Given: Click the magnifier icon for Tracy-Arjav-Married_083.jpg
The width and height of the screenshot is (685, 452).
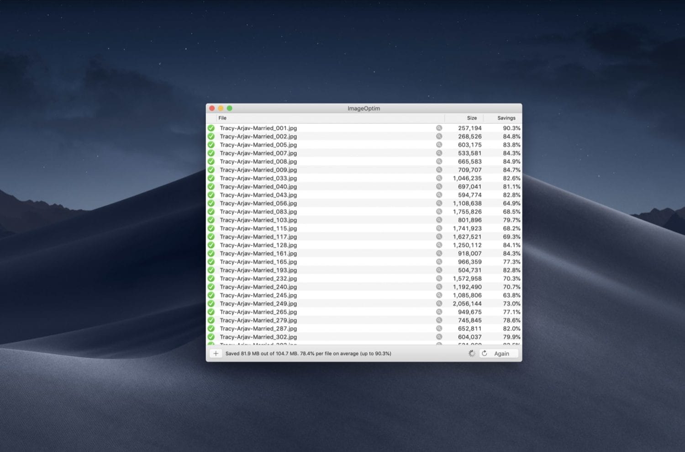Looking at the screenshot, I should point(439,212).
